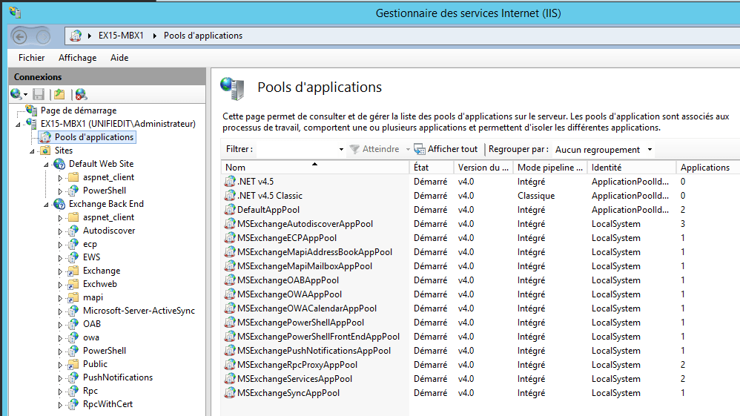This screenshot has height=416, width=740.
Task: Collapse the Sites tree node
Action: [x=33, y=151]
